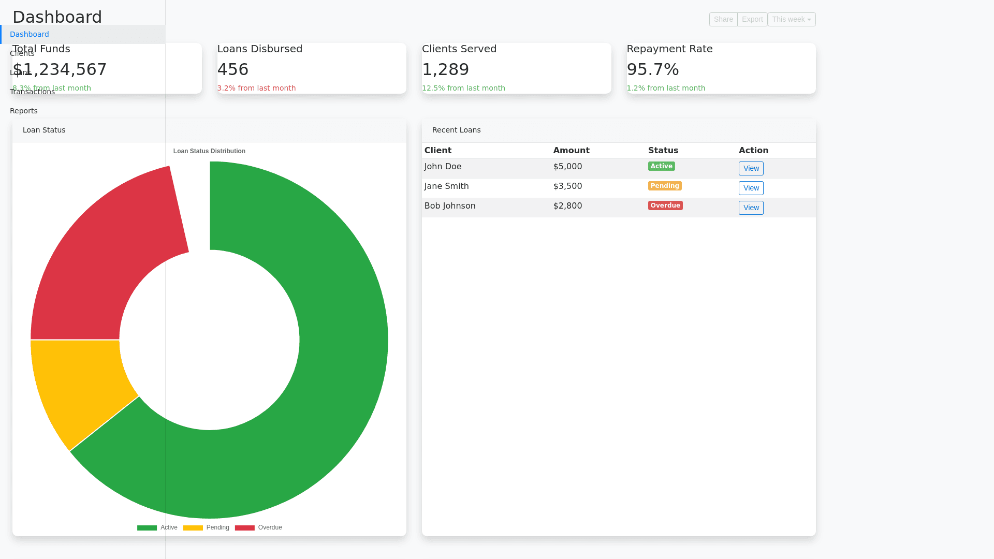View Jane Smith's loan
The height and width of the screenshot is (559, 994).
[x=751, y=188]
